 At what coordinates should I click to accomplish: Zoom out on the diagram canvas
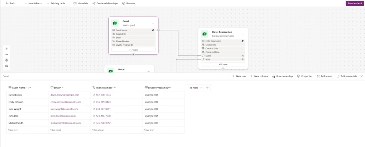pos(7,54)
